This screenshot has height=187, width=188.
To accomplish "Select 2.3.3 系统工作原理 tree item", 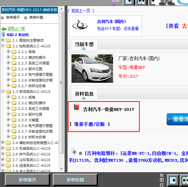I will 34,109.
